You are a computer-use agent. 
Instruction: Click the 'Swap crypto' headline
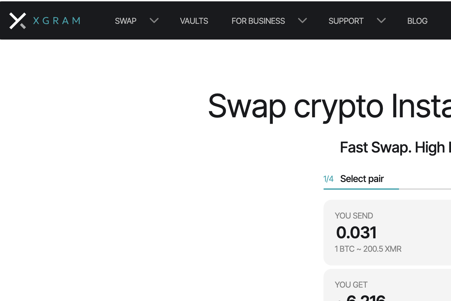[329, 106]
